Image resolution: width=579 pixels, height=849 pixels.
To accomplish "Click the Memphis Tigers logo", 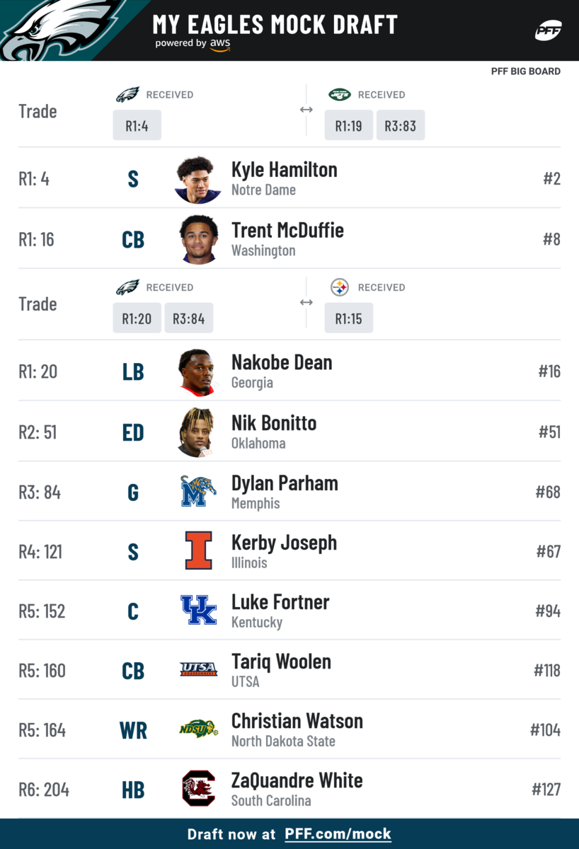I will click(x=198, y=492).
